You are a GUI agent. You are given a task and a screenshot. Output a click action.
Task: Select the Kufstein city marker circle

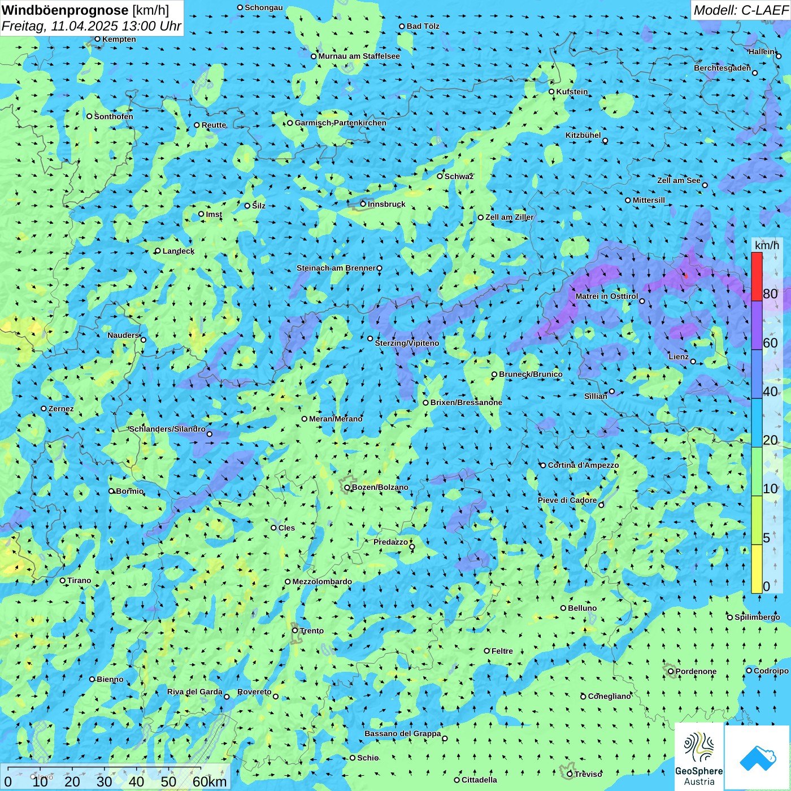pos(551,92)
